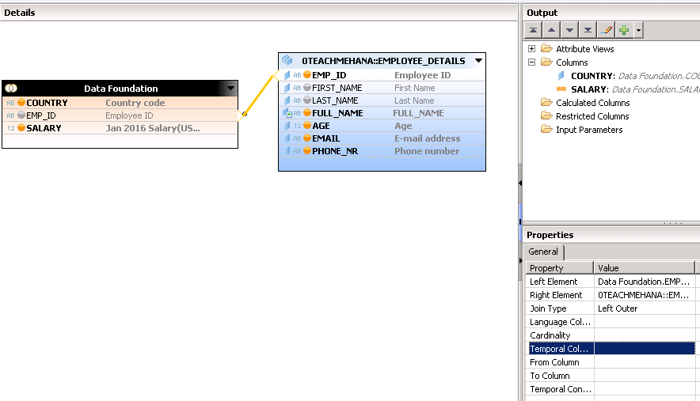Open the EMPLOYEE_DETAILS table dropdown arrow
Image resolution: width=700 pixels, height=401 pixels.
pyautogui.click(x=478, y=61)
